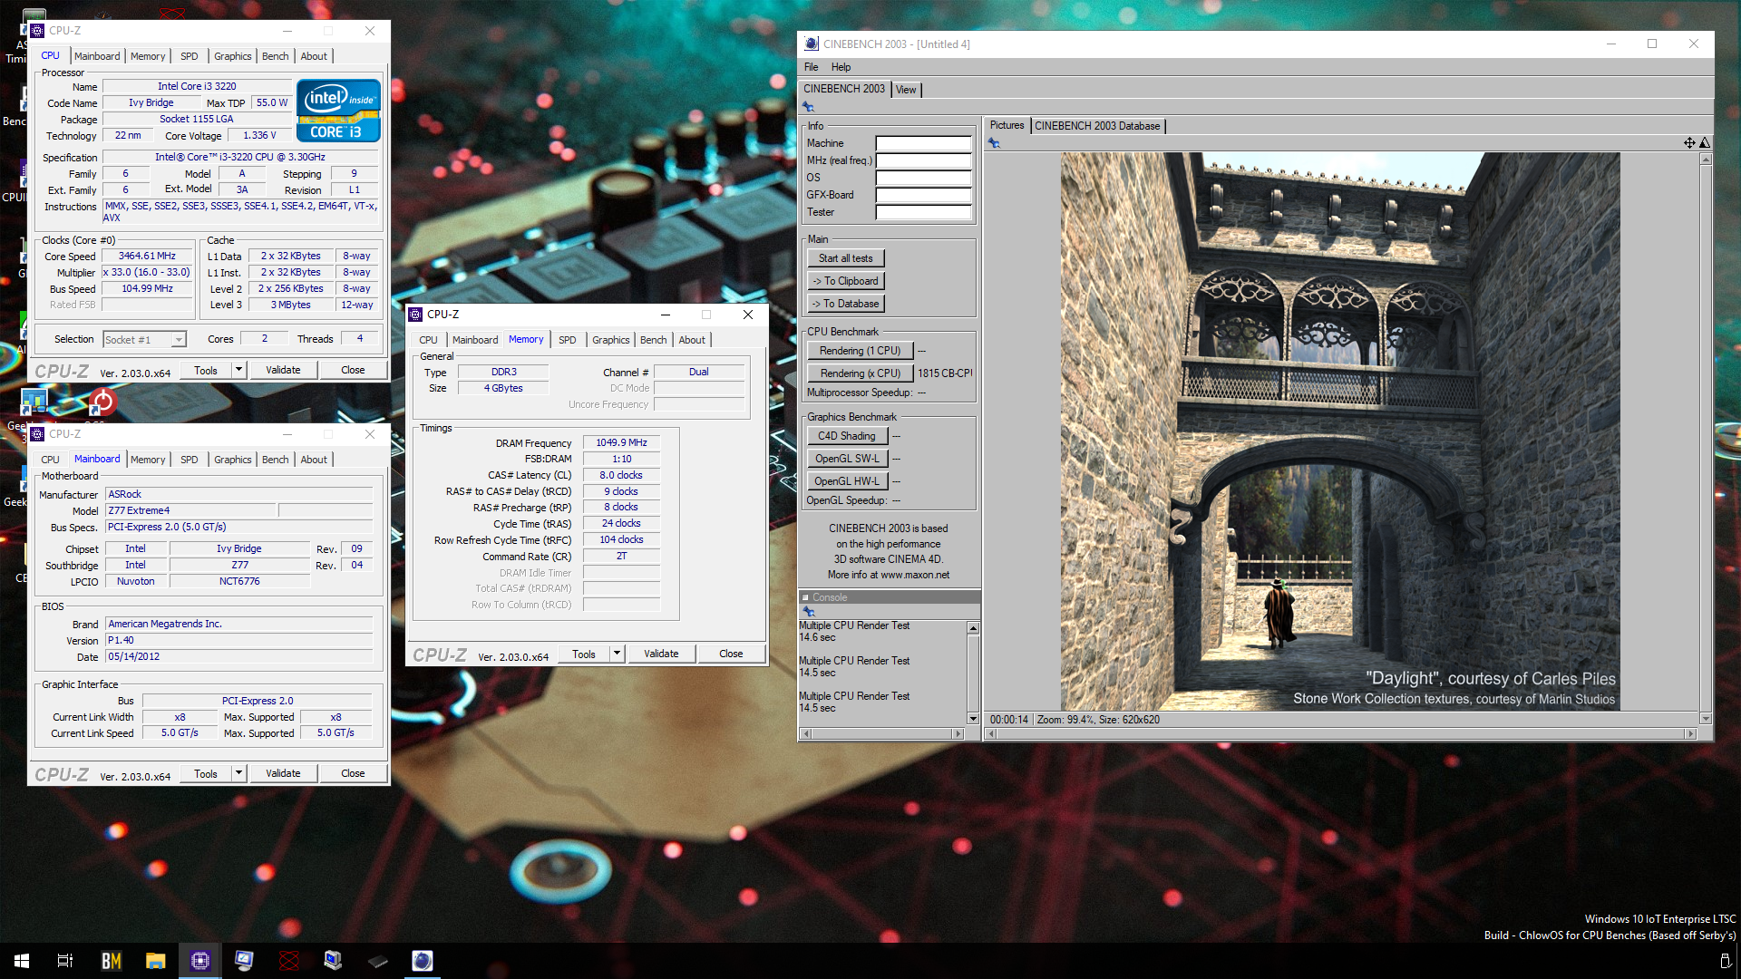Click Console scrollbar down arrow

coord(973,719)
